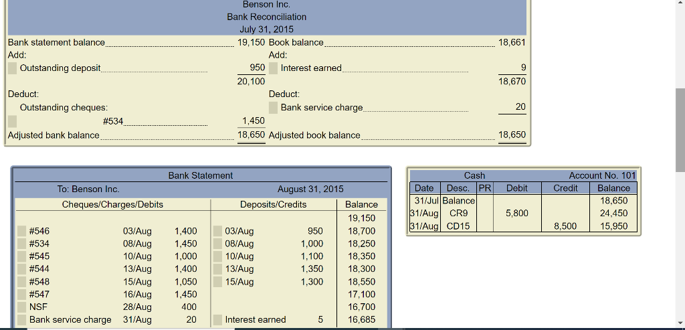The height and width of the screenshot is (330, 685).
Task: Check the box for cheque #546
Action: 22,231
